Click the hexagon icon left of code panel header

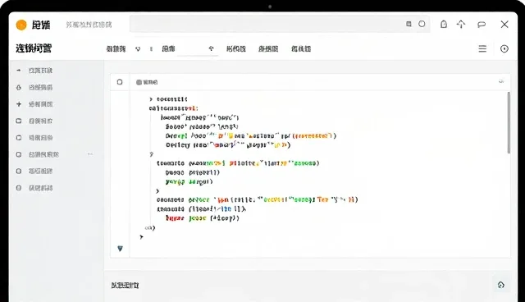(x=120, y=82)
